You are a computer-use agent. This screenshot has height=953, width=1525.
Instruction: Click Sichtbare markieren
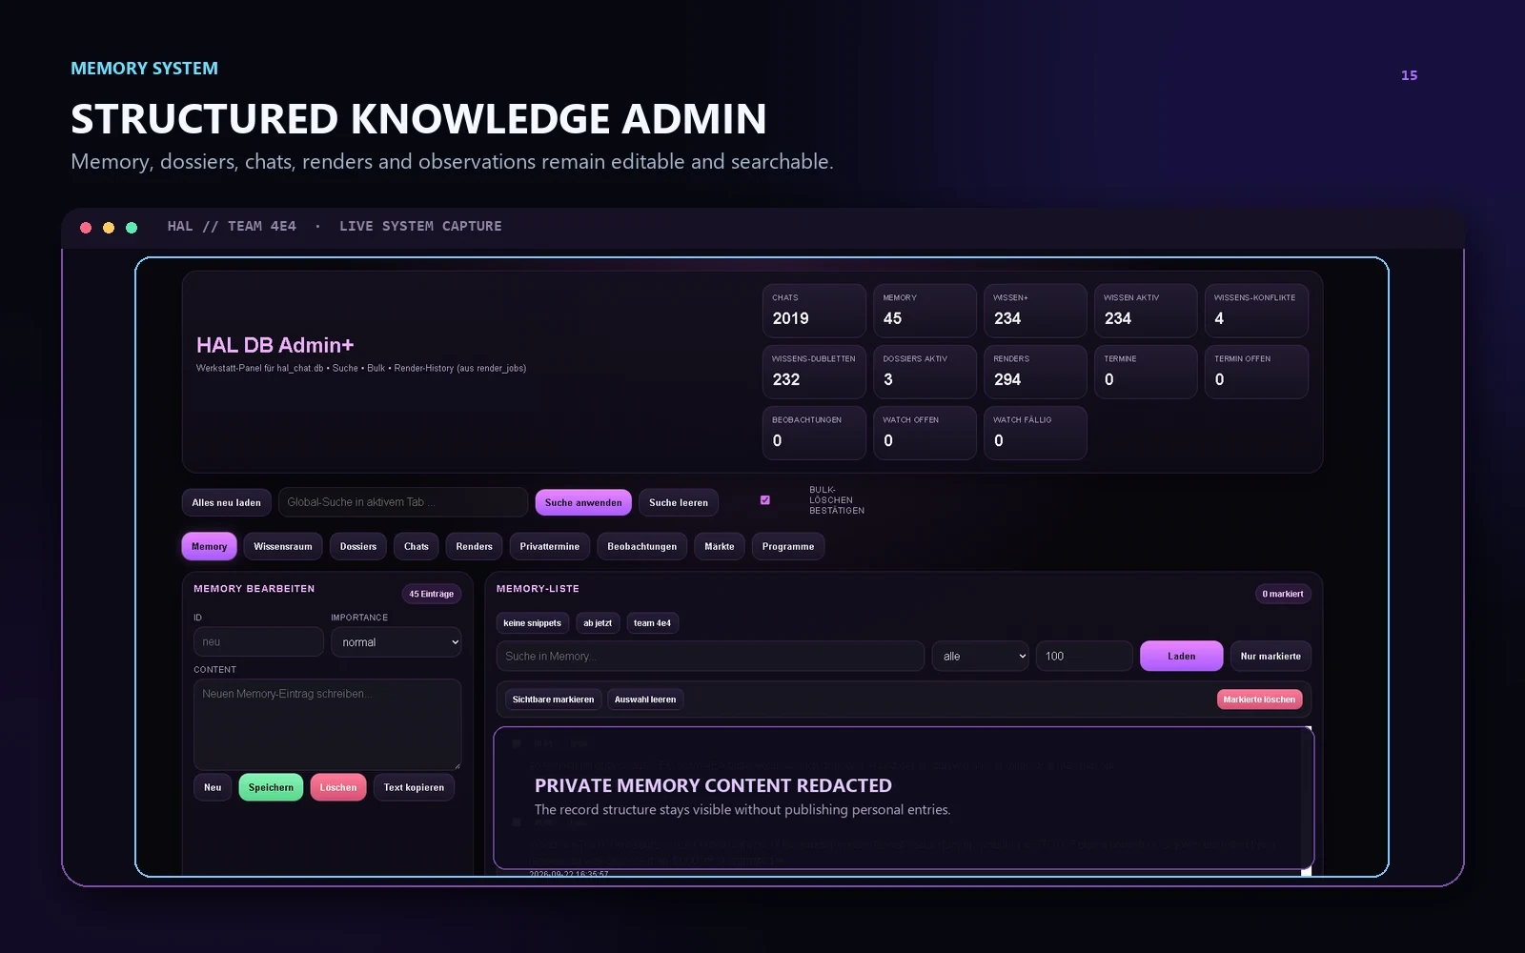[553, 700]
